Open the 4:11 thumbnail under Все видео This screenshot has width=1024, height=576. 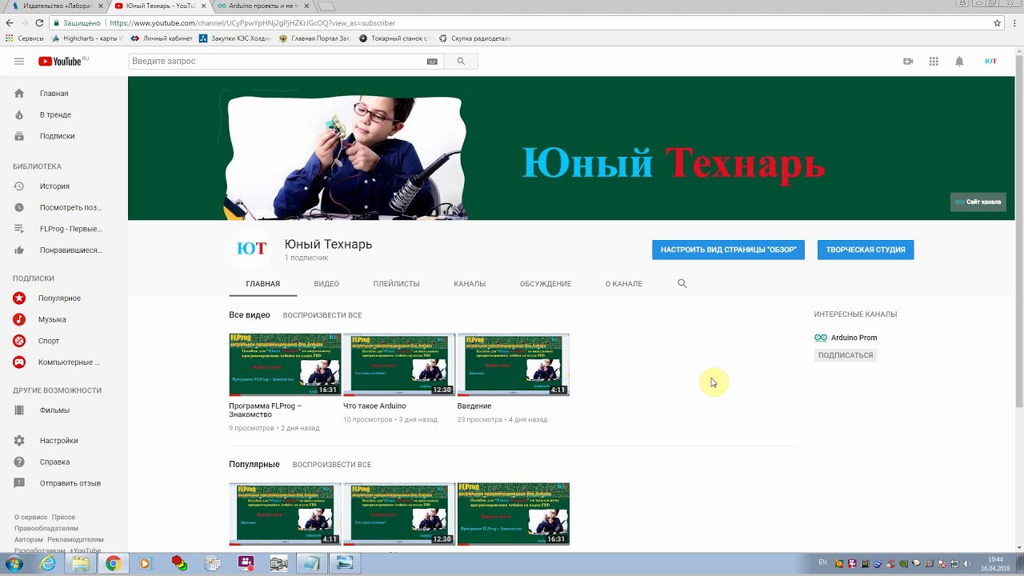[514, 365]
